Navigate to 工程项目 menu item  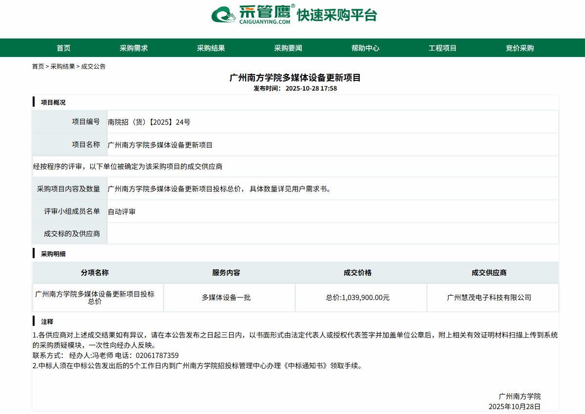(442, 48)
